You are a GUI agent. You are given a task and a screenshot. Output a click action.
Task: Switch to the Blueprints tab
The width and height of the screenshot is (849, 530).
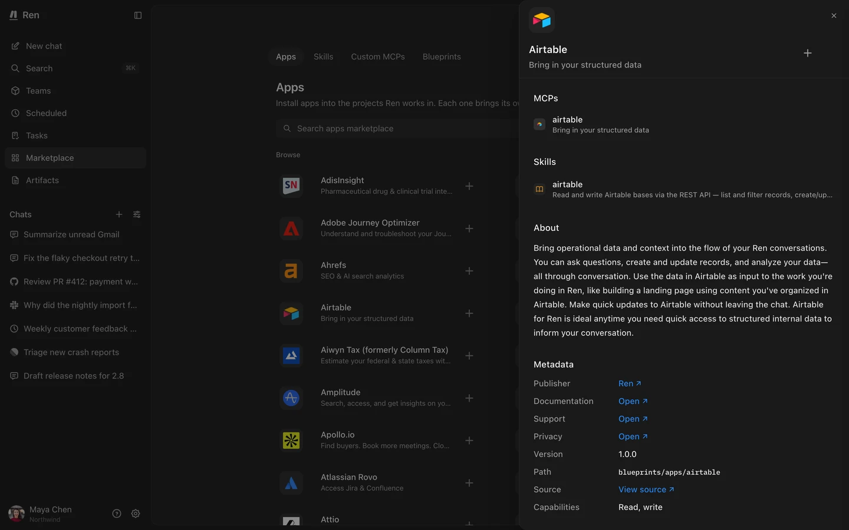[442, 57]
